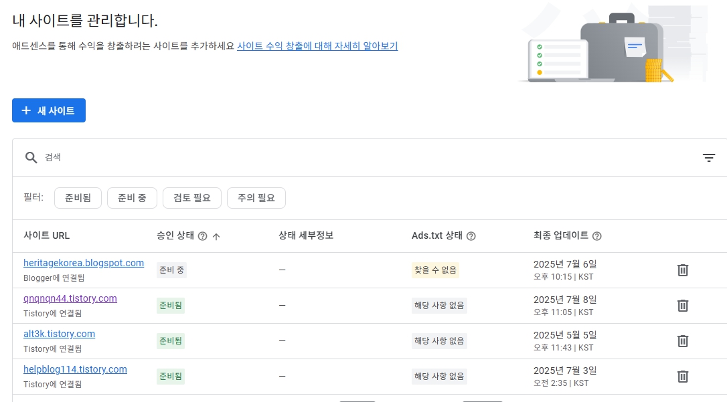Open qnqnqn44.tistory.com site link

click(x=70, y=299)
